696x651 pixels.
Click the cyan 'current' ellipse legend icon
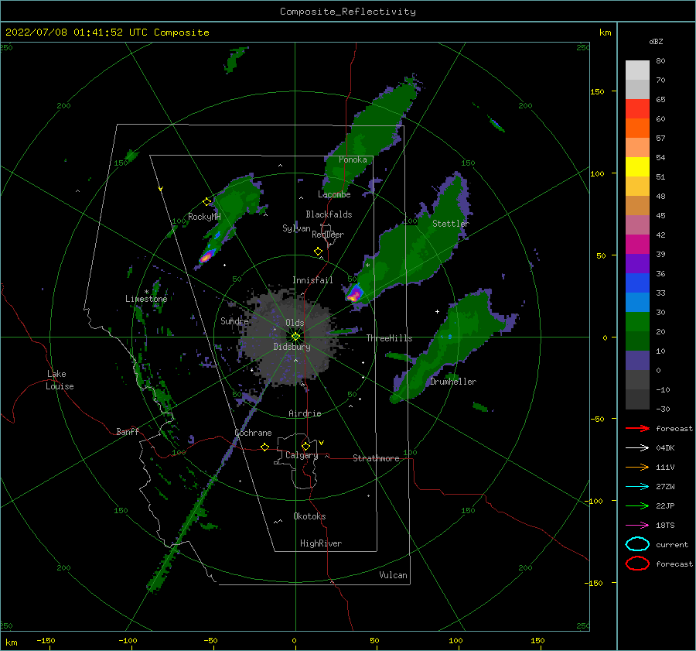[x=637, y=544]
